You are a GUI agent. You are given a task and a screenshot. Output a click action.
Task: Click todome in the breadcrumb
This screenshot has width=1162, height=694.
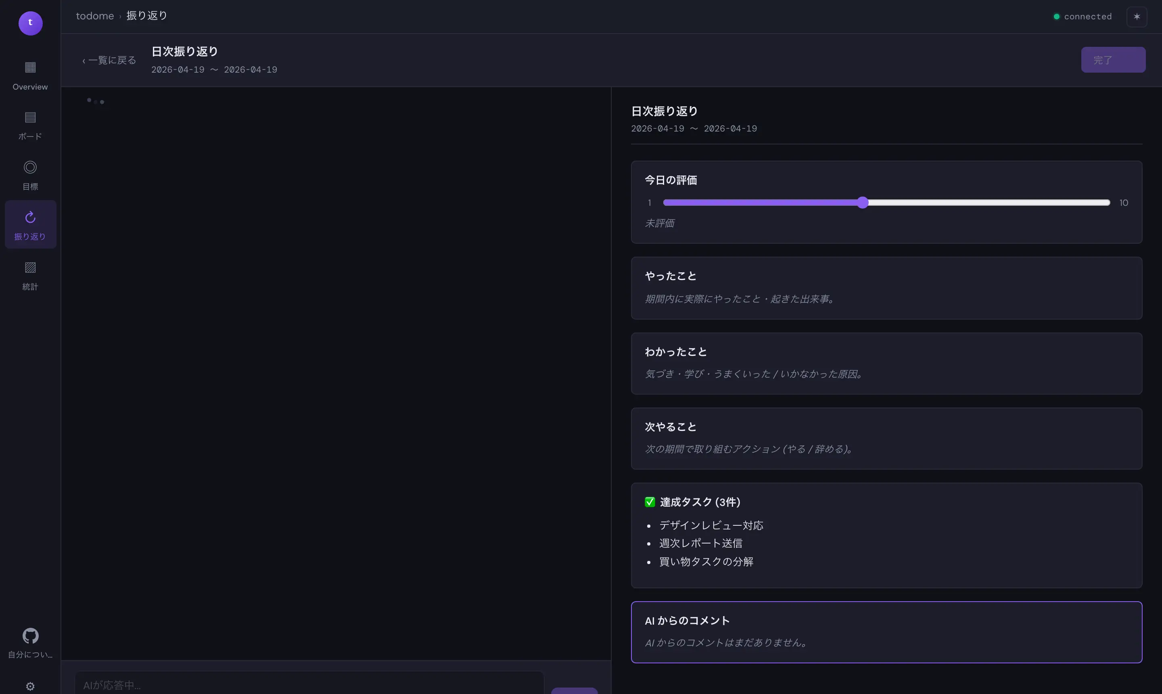(95, 16)
